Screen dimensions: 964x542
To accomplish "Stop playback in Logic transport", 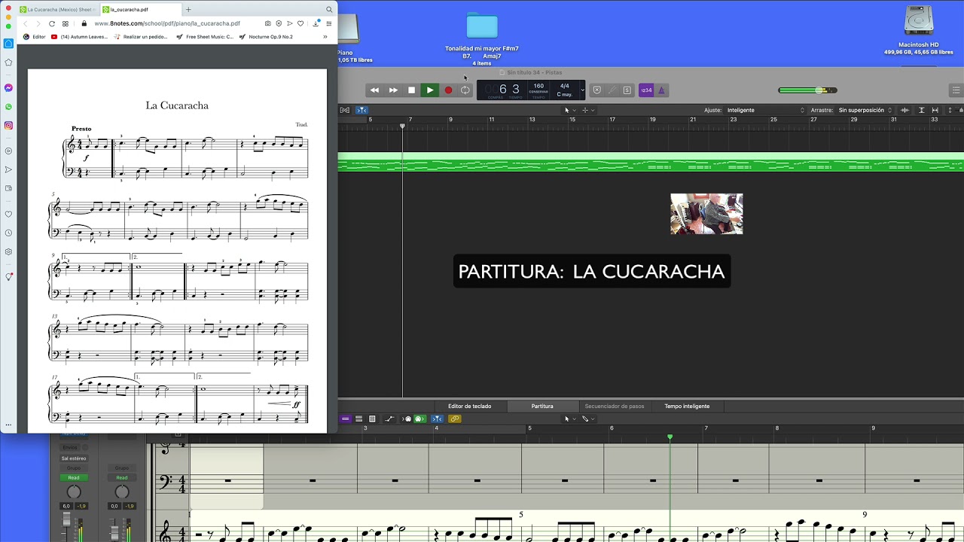I will click(x=411, y=90).
